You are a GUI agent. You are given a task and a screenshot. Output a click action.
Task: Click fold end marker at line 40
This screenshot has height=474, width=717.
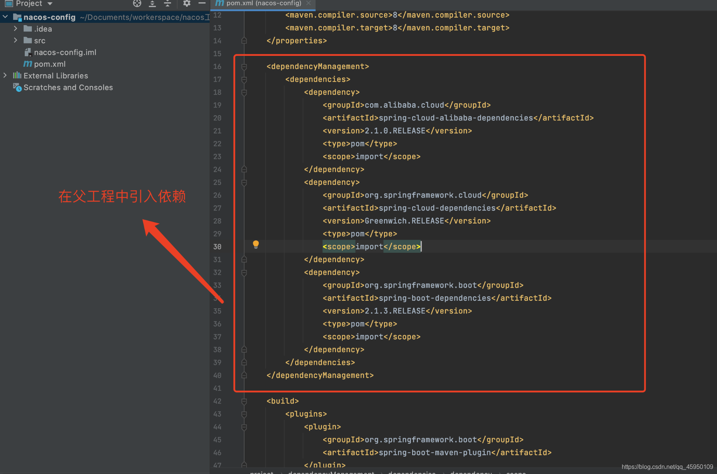[x=244, y=375]
